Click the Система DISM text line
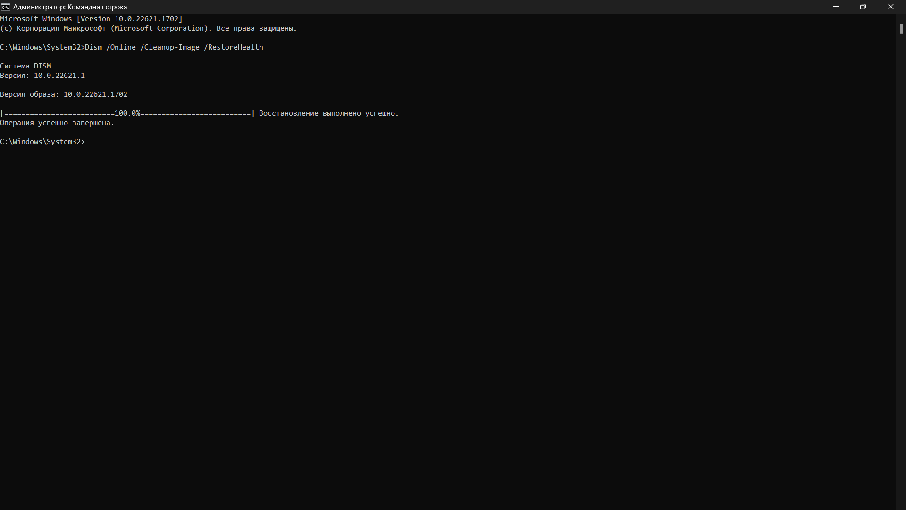Image resolution: width=906 pixels, height=510 pixels. click(25, 66)
